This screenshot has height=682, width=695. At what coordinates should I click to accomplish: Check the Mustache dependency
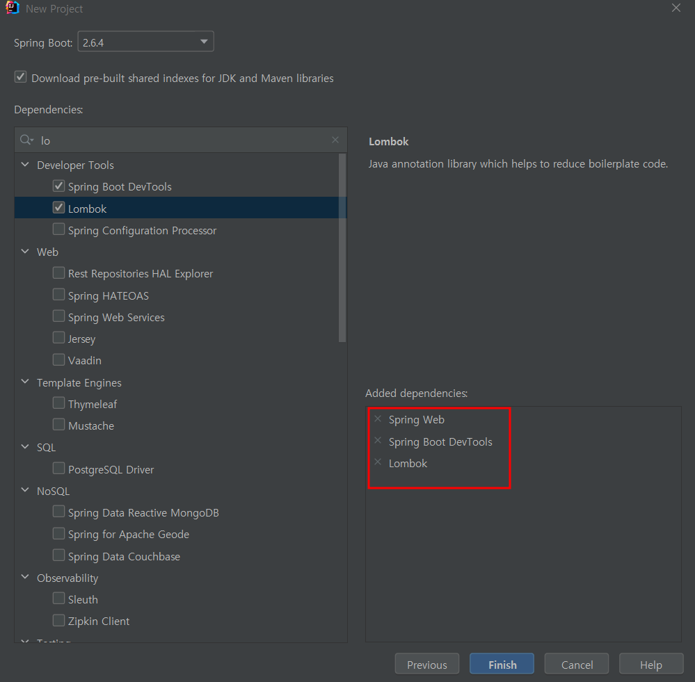tap(58, 425)
